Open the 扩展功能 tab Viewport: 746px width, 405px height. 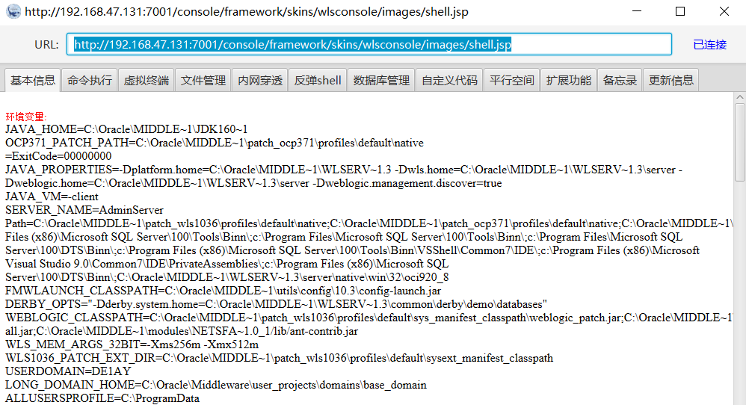[x=568, y=81]
